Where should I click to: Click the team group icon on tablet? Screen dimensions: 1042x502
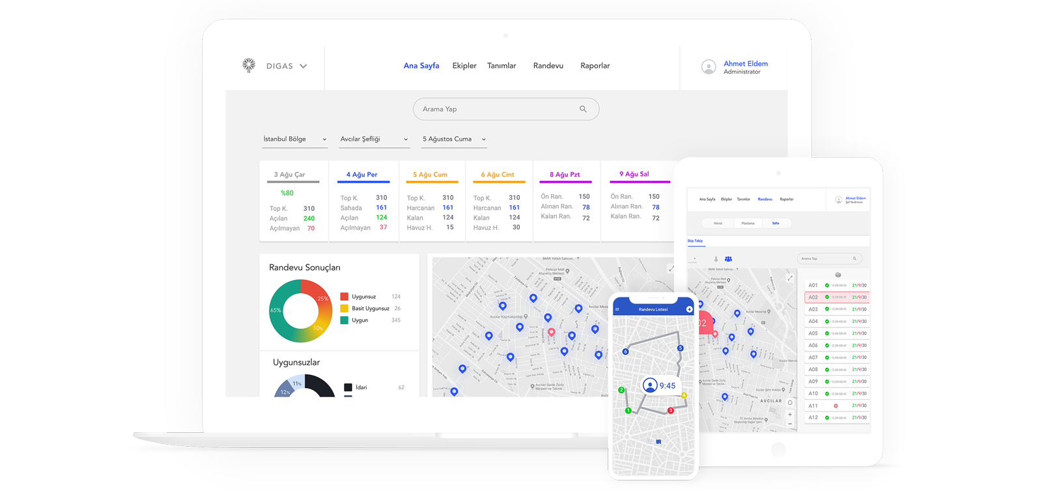pos(728,259)
